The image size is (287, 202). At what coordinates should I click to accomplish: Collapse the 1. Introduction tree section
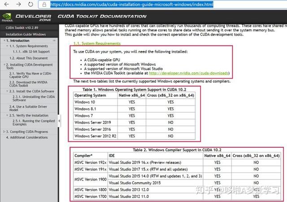tap(4, 40)
